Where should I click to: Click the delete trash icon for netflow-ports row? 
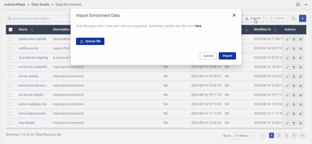294,48
